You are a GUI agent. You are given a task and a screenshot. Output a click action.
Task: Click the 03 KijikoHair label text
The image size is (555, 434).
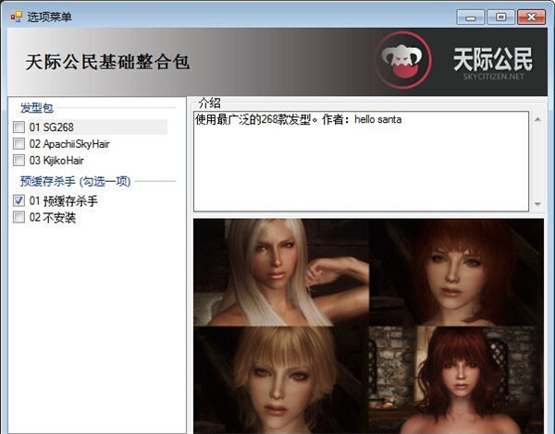pos(56,161)
